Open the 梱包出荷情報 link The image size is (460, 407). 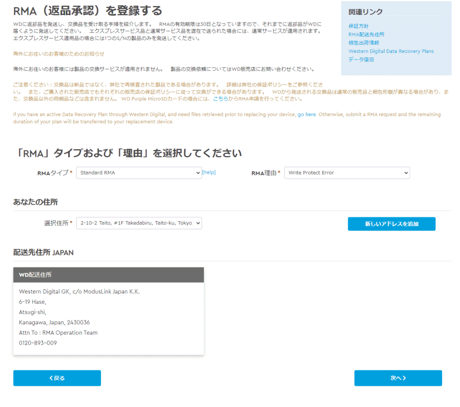[x=363, y=43]
